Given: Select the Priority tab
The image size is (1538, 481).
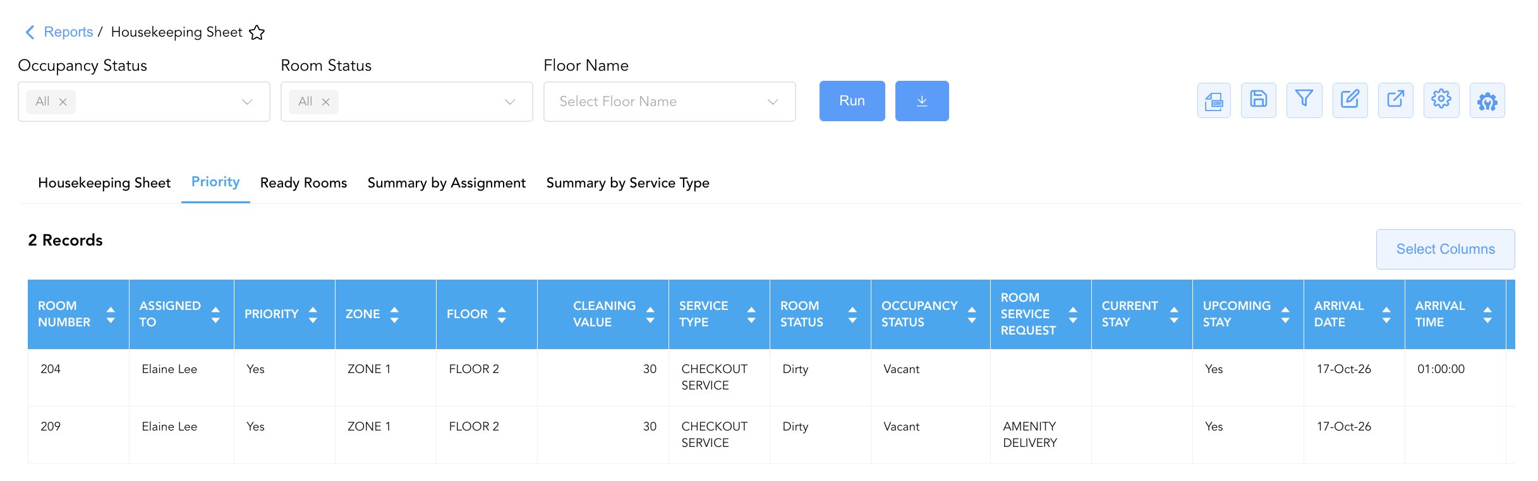Looking at the screenshot, I should pos(215,182).
